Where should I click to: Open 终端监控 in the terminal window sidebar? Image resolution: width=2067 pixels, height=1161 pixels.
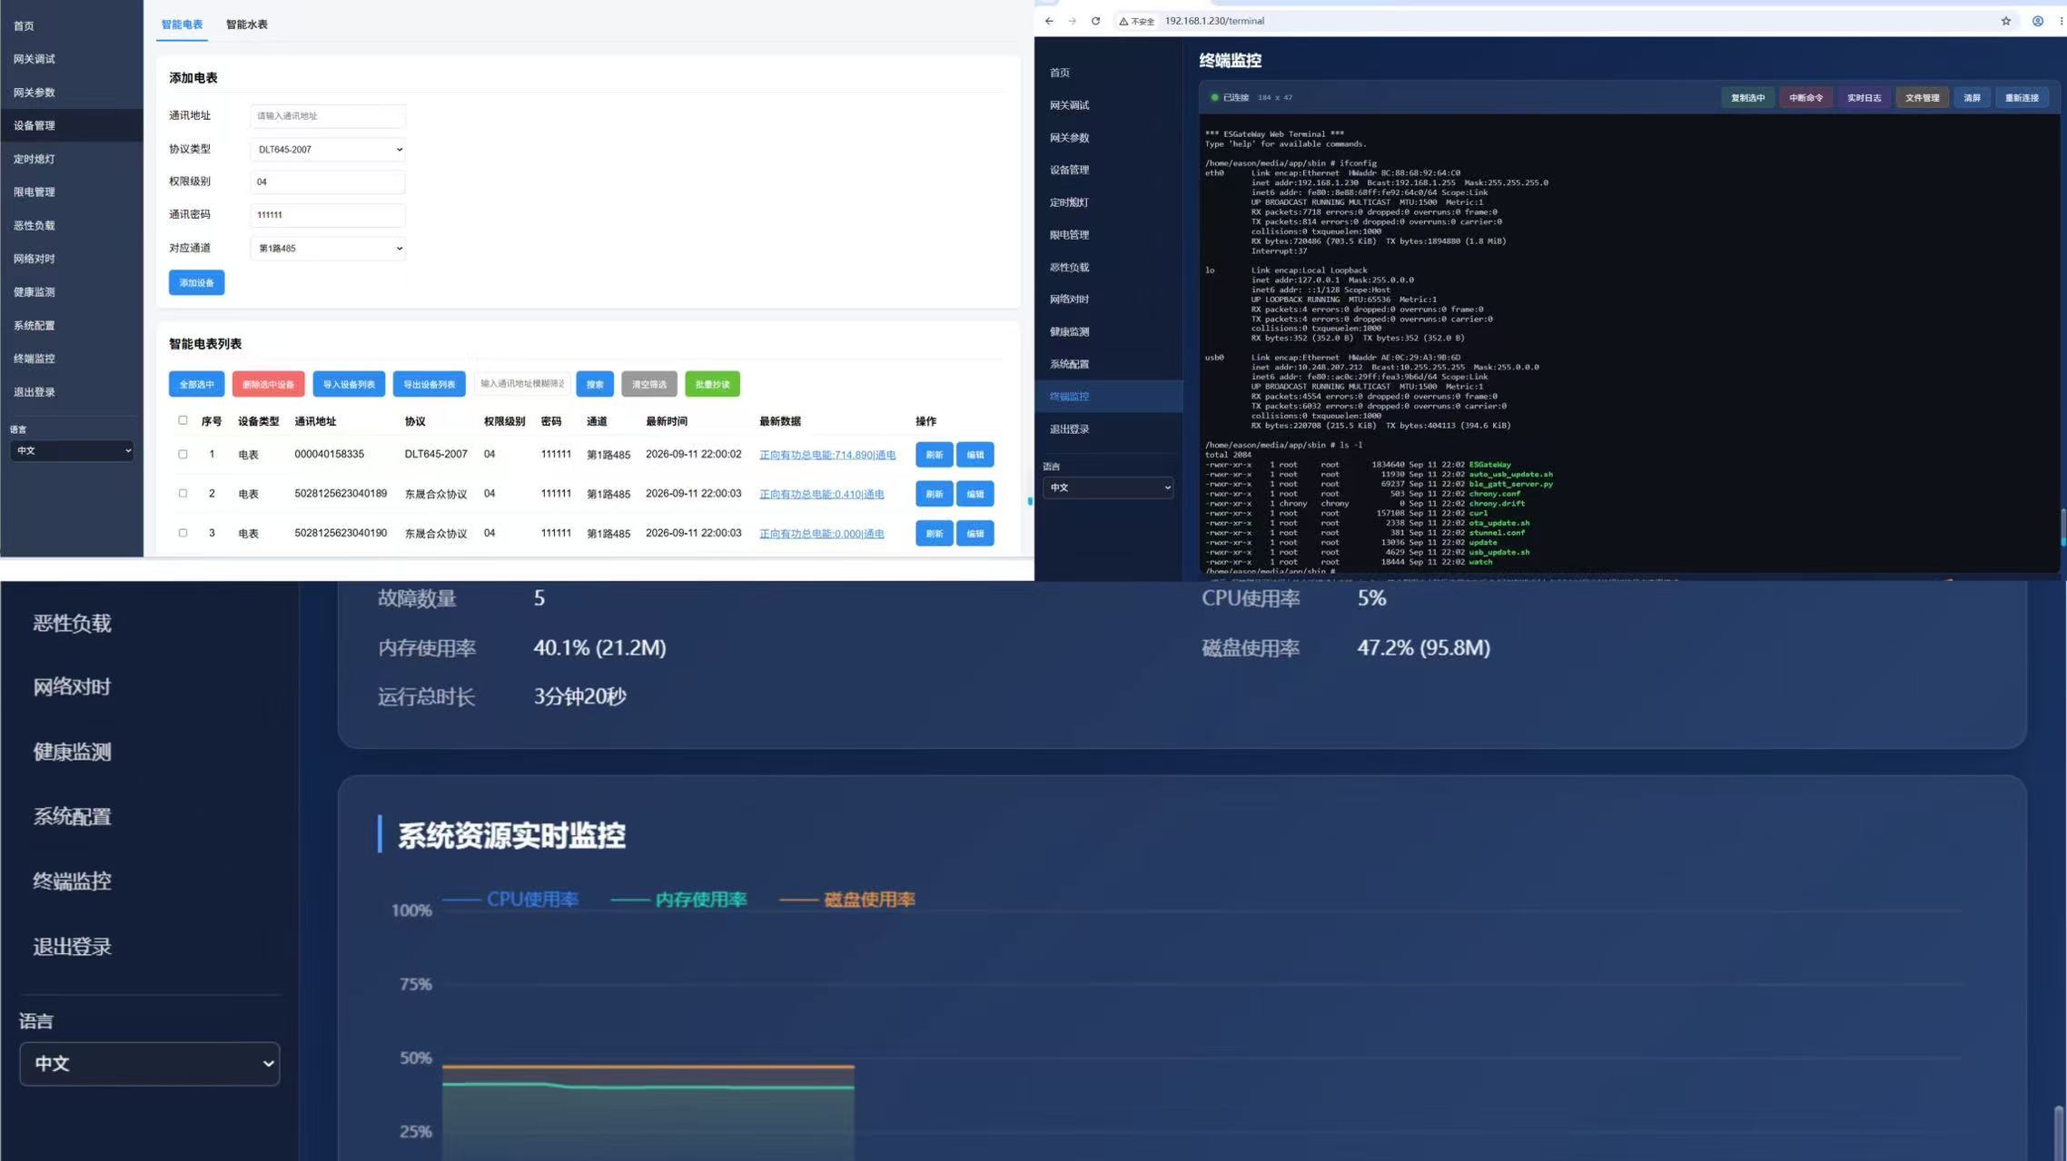[1108, 397]
